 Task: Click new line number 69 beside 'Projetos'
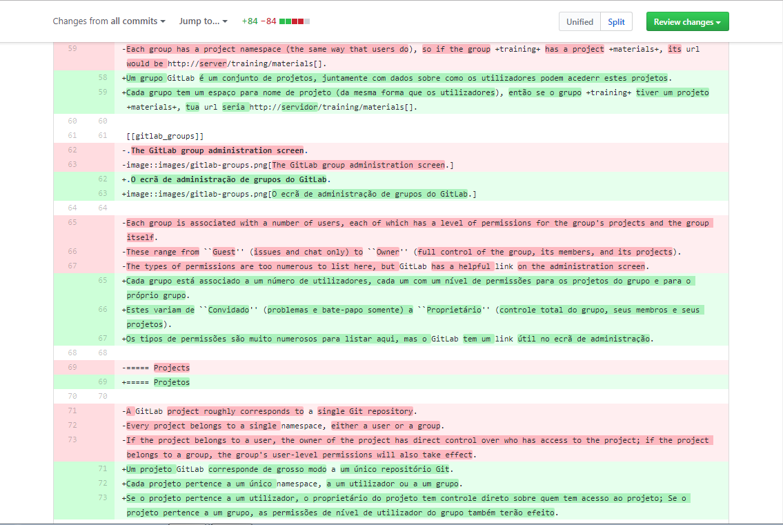pos(102,382)
